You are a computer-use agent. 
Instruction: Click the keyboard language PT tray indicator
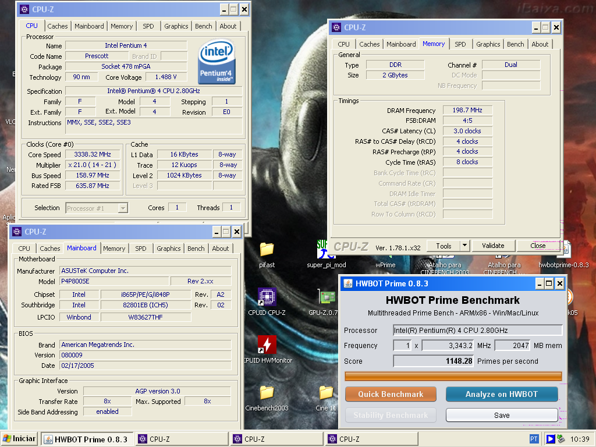pyautogui.click(x=534, y=439)
